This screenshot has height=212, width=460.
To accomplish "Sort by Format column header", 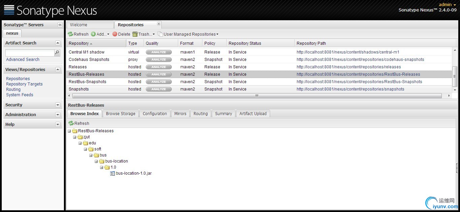I will click(x=190, y=43).
